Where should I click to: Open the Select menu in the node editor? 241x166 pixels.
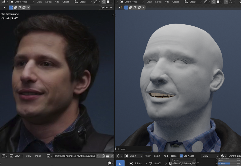coord(157,156)
